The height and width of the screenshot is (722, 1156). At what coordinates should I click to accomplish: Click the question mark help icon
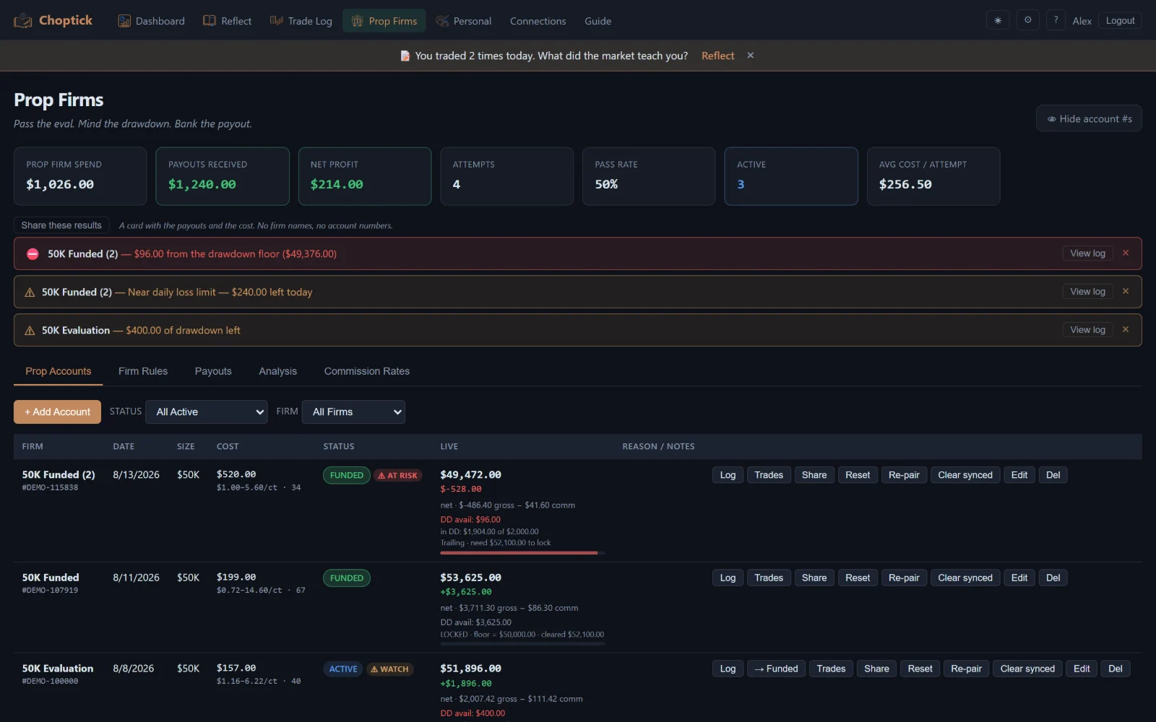coord(1056,20)
